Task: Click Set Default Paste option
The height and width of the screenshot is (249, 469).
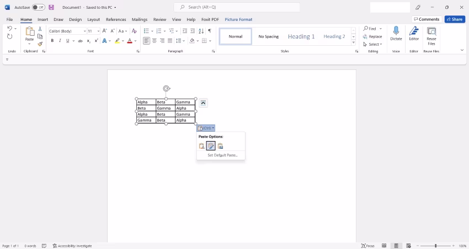Action: [222, 155]
